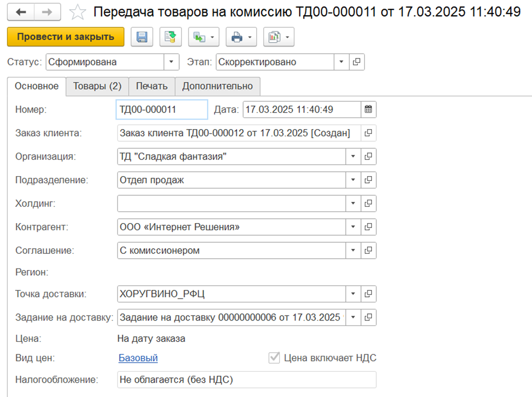
Task: Click into the Номер input field
Action: (162, 109)
